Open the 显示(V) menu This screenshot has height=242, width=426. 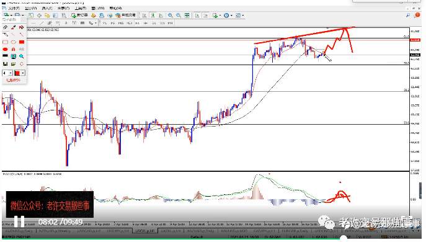click(30, 9)
